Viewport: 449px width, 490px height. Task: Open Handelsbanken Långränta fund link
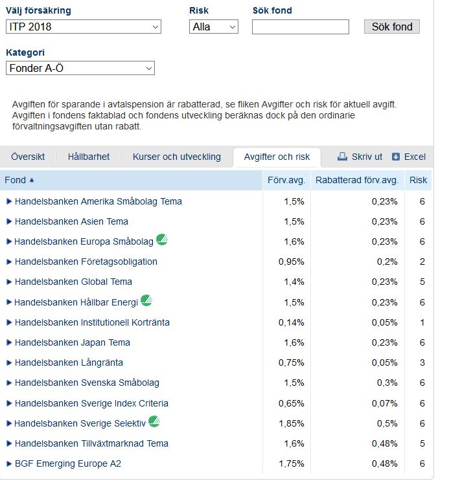pos(69,362)
